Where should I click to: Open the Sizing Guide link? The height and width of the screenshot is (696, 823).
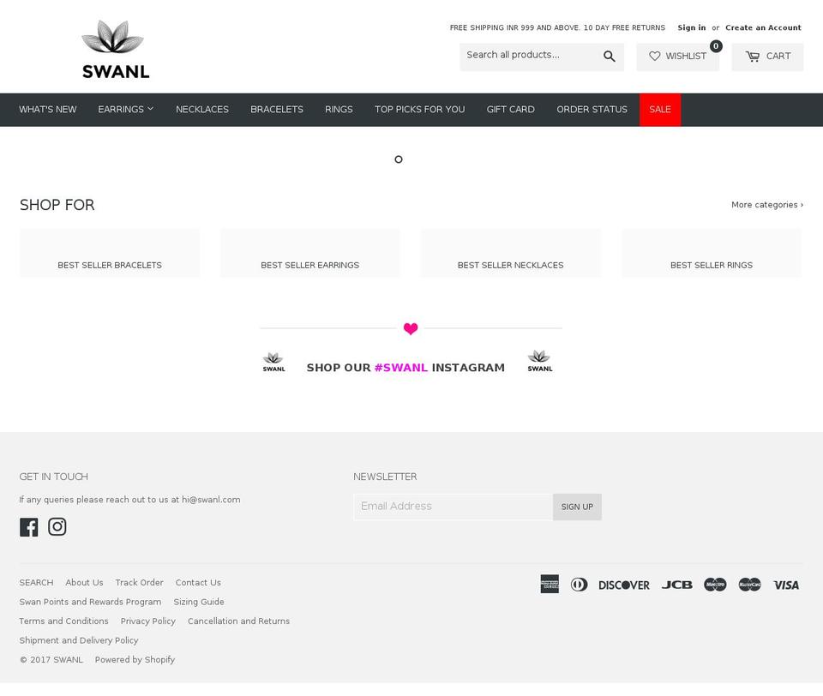click(x=198, y=602)
